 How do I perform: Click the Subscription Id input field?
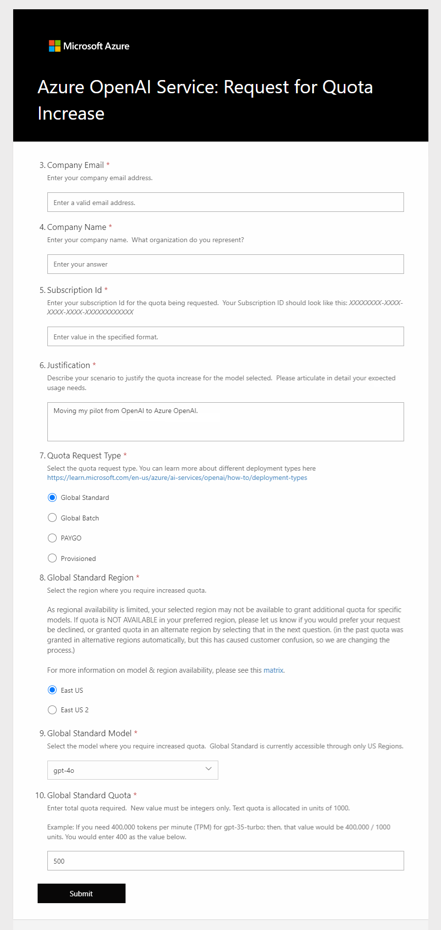(x=225, y=336)
